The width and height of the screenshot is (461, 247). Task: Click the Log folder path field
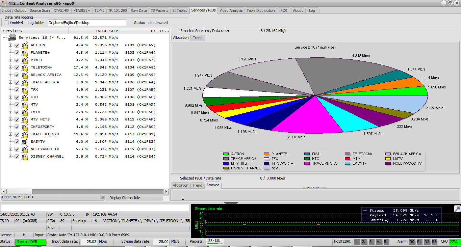click(x=87, y=23)
